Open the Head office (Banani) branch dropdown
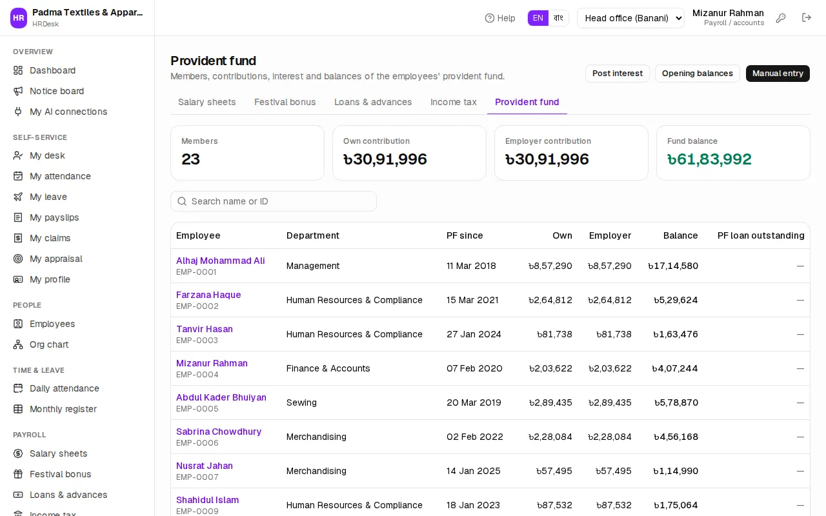This screenshot has height=516, width=826. 630,18
